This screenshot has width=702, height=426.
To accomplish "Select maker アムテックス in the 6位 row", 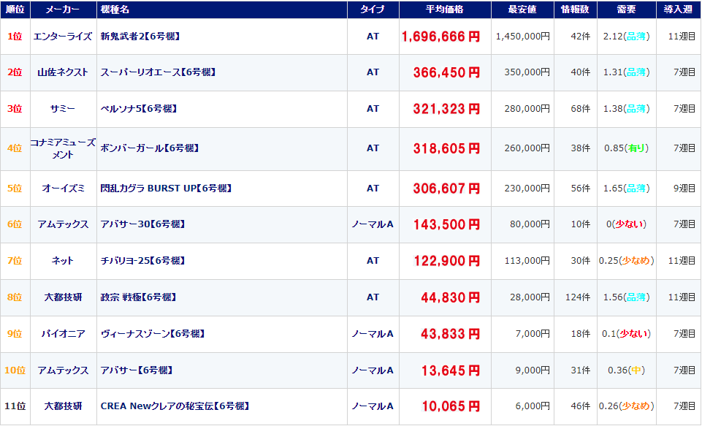I will point(63,224).
